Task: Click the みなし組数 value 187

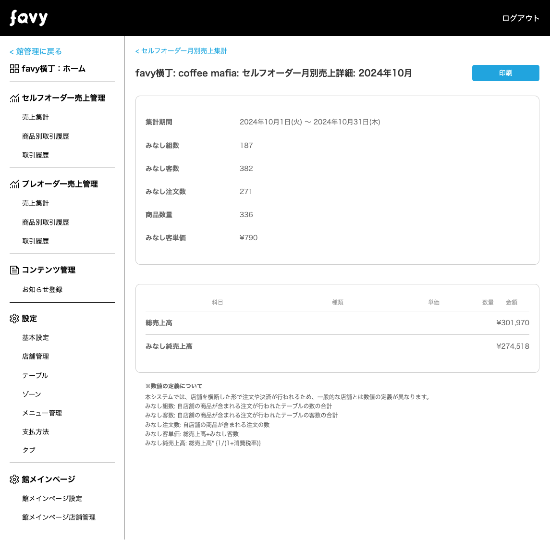Action: 246,145
